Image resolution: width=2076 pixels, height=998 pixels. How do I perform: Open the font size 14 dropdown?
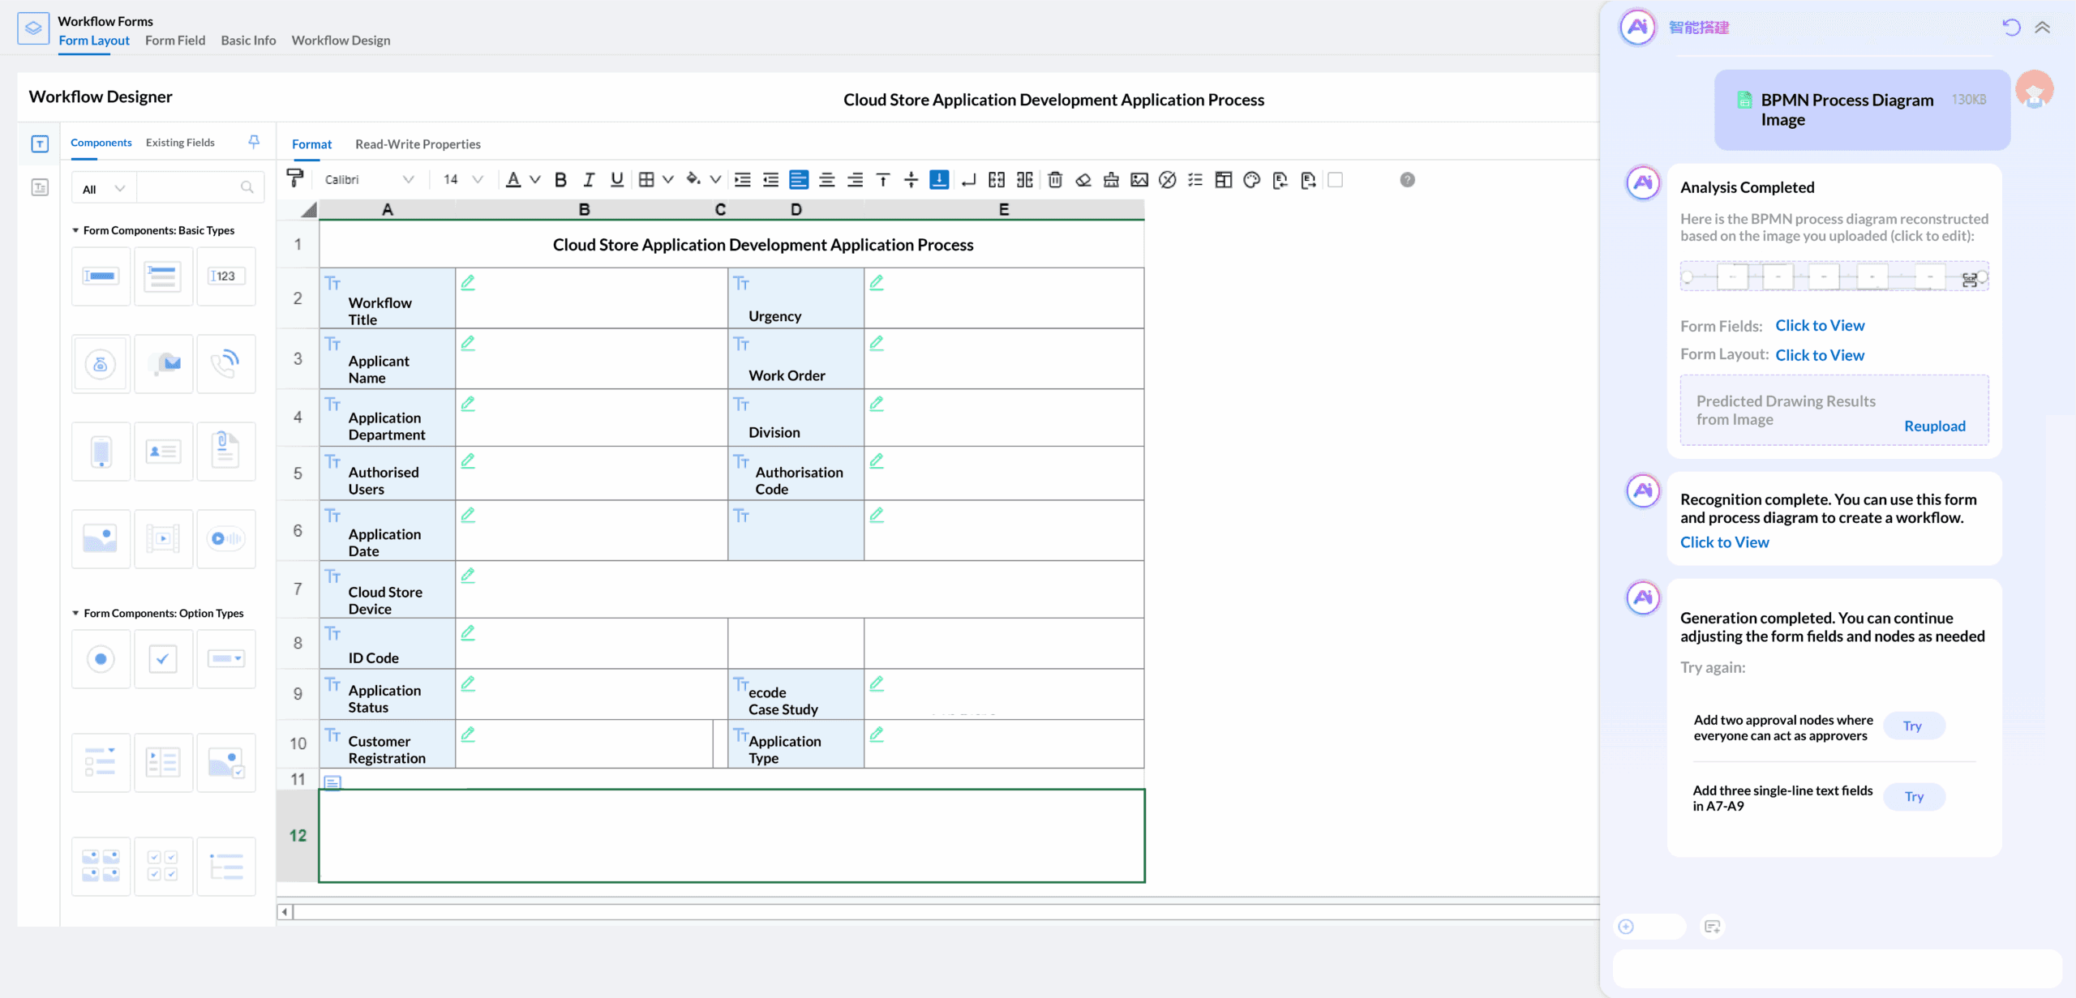(463, 180)
